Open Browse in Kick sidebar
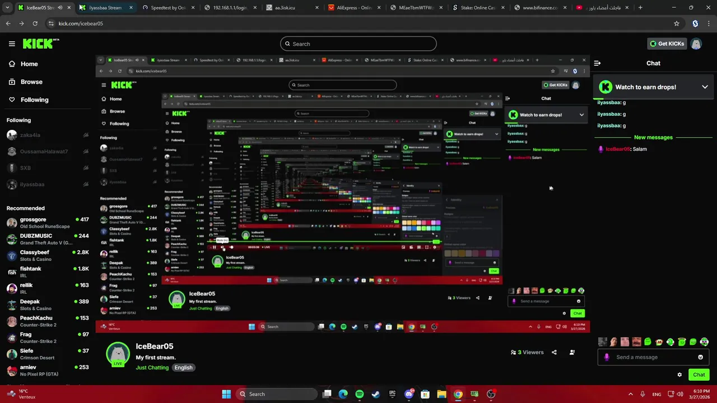Image resolution: width=717 pixels, height=403 pixels. point(25,82)
